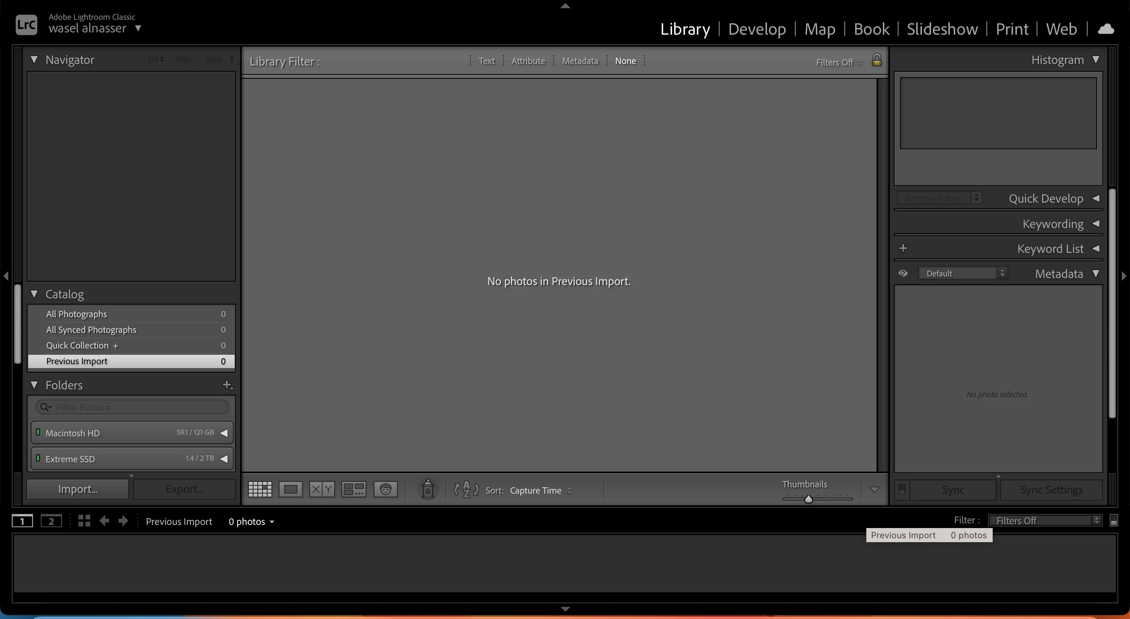Open the Sort Capture Time dropdown
Screen dimensions: 1130x619
pyautogui.click(x=540, y=490)
